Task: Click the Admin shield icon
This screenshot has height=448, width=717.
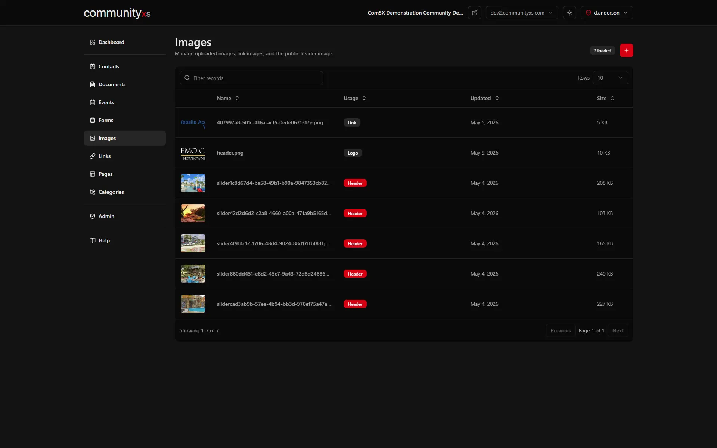Action: coord(93,216)
